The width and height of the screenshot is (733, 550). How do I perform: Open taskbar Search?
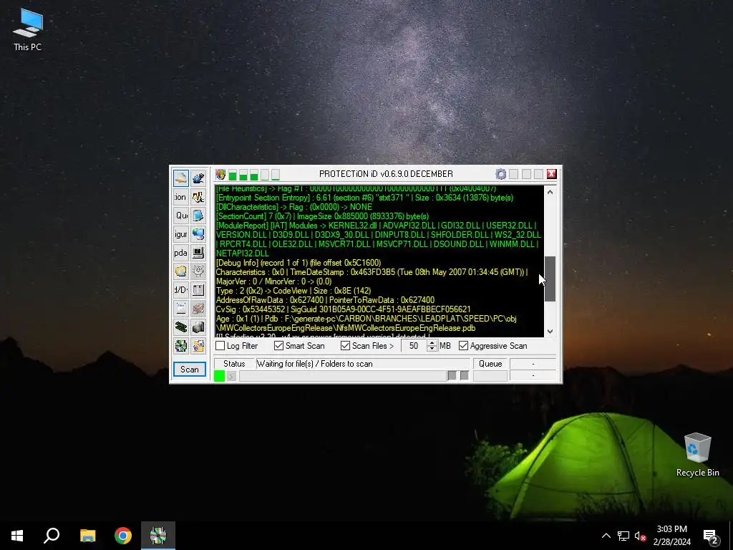click(x=52, y=536)
